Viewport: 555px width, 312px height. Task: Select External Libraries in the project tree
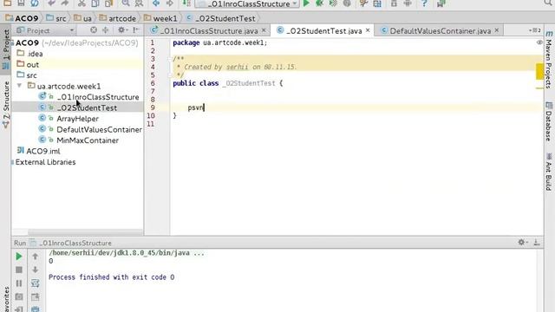45,162
